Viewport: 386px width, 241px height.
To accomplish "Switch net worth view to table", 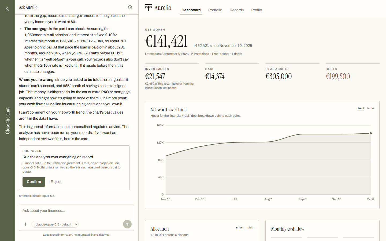I will tap(370, 108).
